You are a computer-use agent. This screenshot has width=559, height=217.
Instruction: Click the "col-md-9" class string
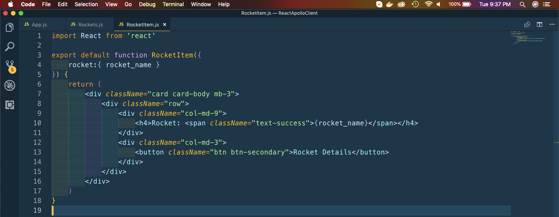(x=201, y=113)
